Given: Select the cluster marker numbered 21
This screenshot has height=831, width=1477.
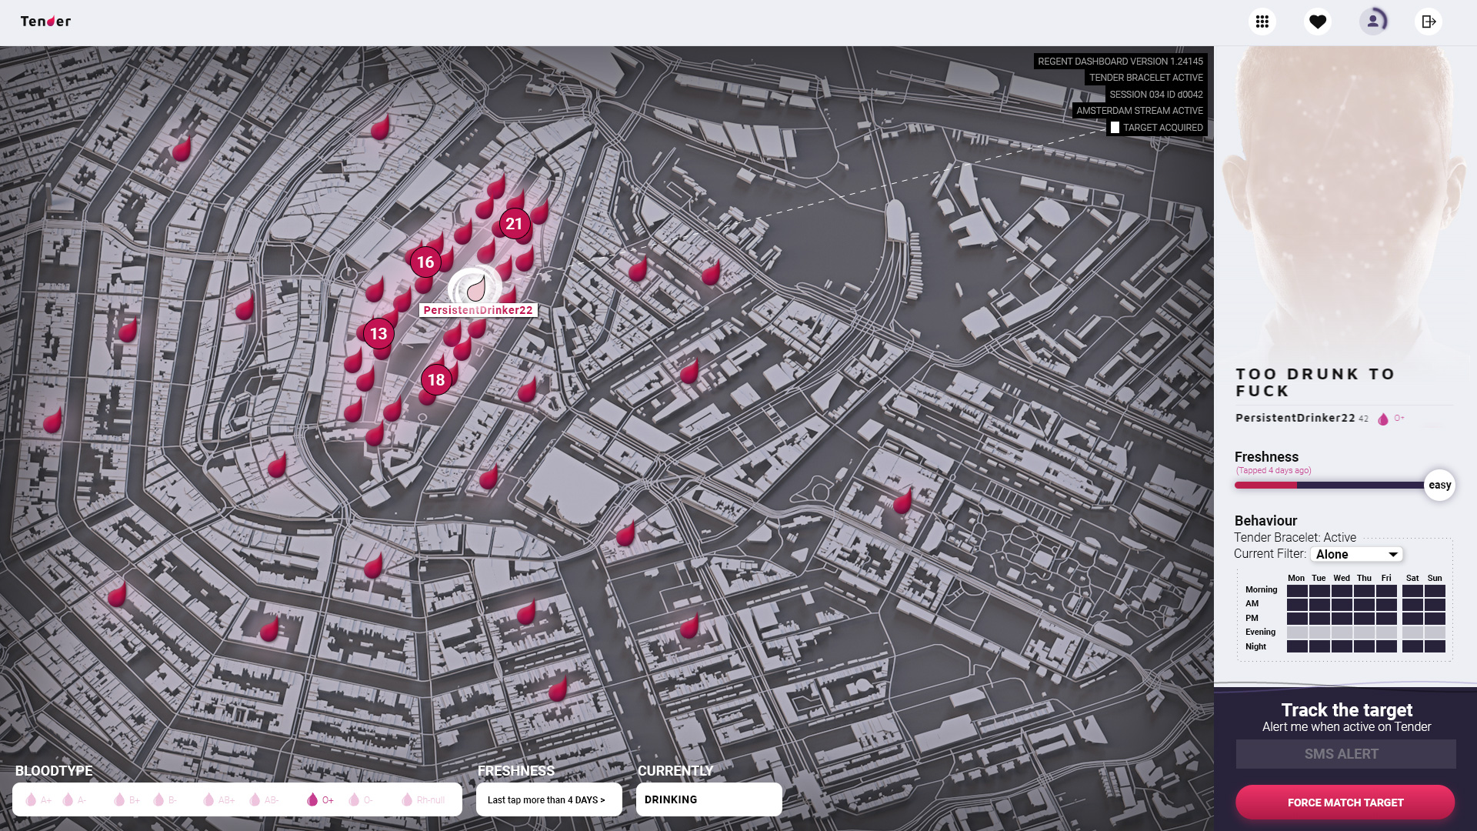Looking at the screenshot, I should [x=514, y=224].
